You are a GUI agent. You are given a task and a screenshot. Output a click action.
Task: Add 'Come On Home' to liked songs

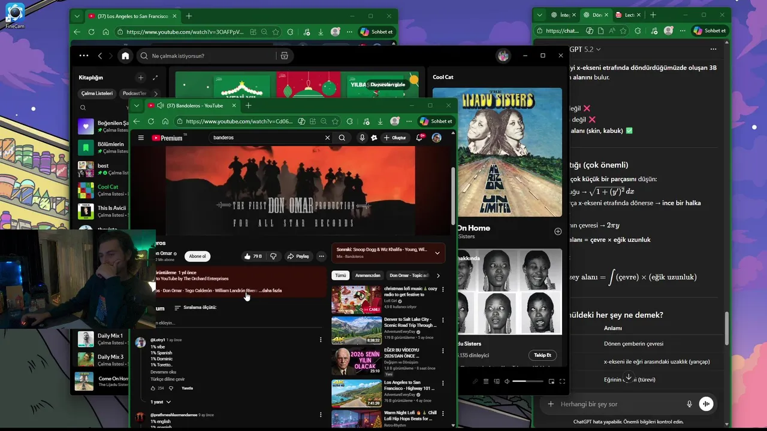pyautogui.click(x=558, y=231)
